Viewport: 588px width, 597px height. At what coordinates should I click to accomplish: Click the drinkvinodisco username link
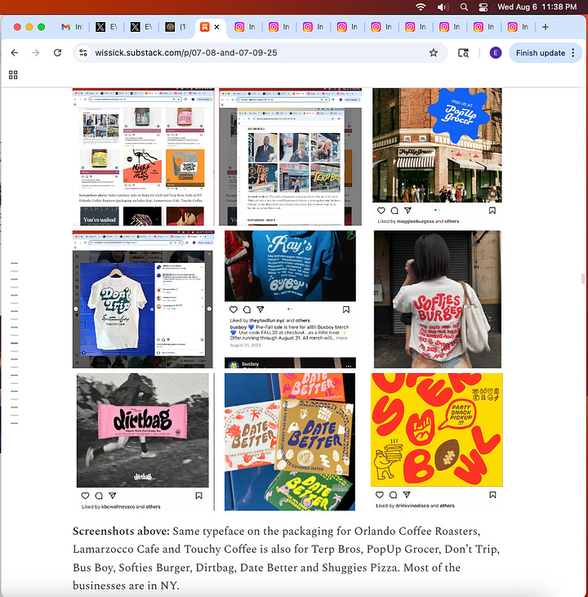(415, 506)
